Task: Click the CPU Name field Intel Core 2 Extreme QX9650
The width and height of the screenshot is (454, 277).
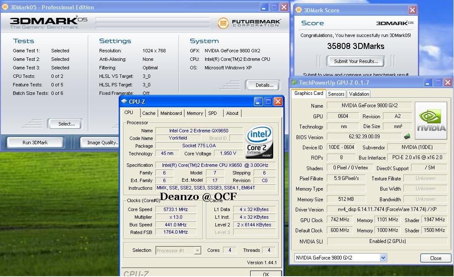Action: coord(199,131)
